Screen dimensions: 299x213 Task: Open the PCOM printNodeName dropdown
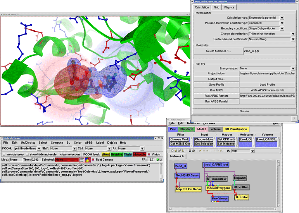(38, 148)
